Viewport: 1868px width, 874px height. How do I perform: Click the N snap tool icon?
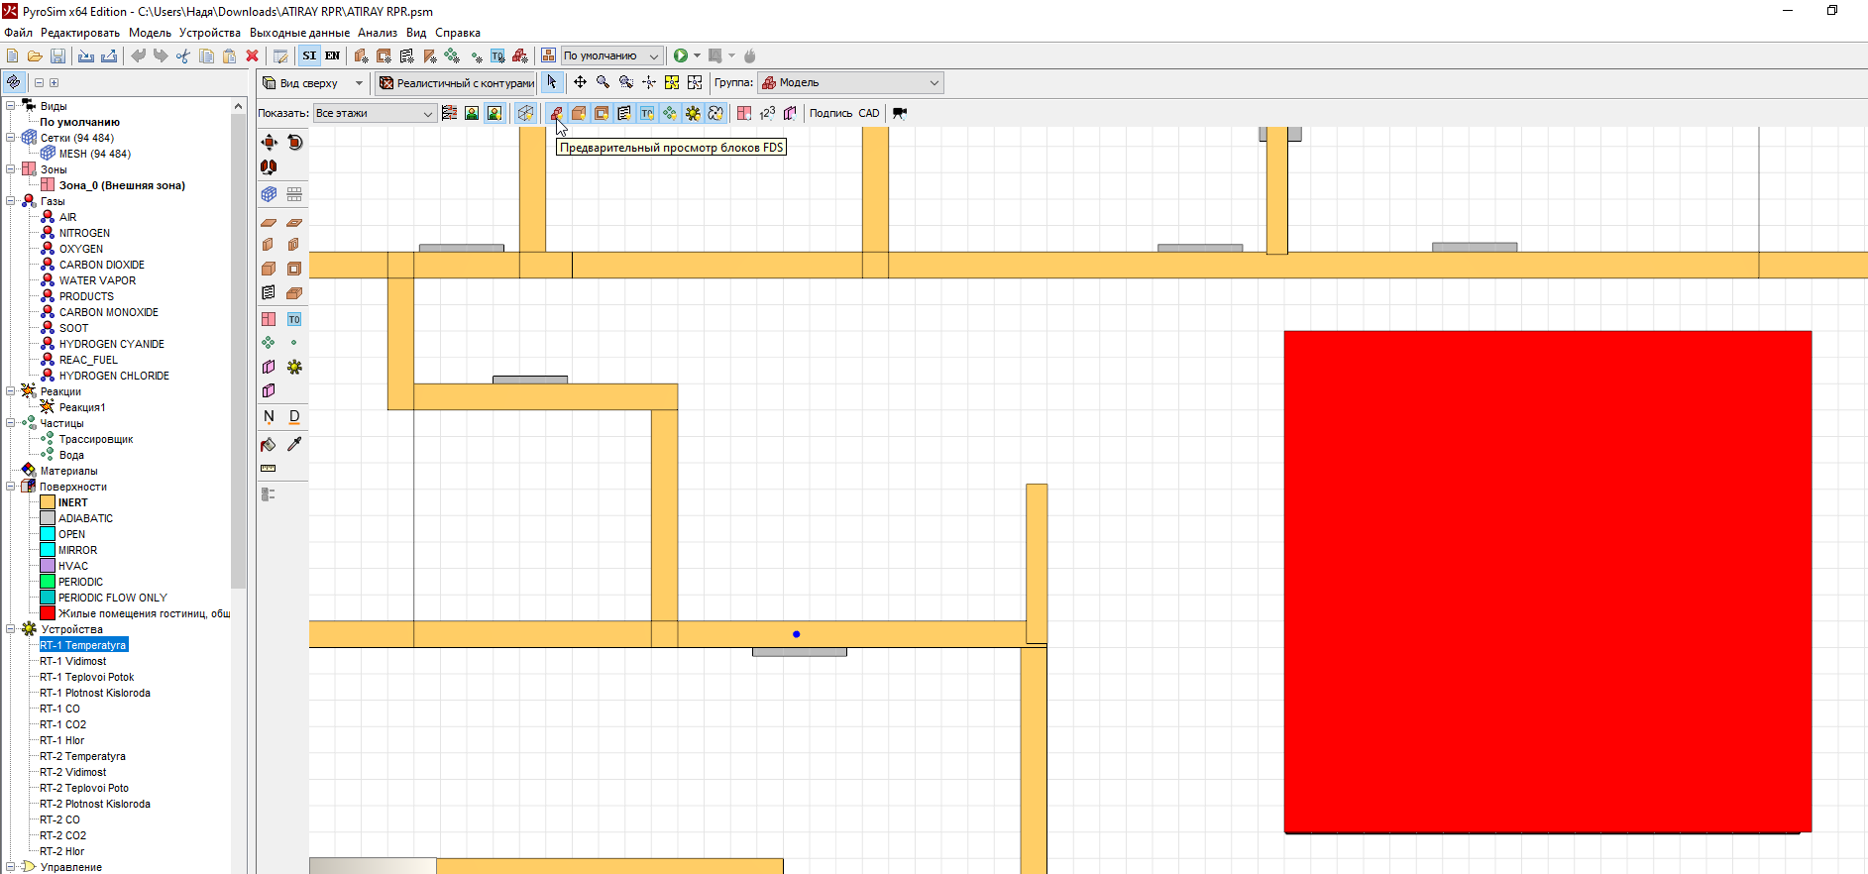click(269, 416)
